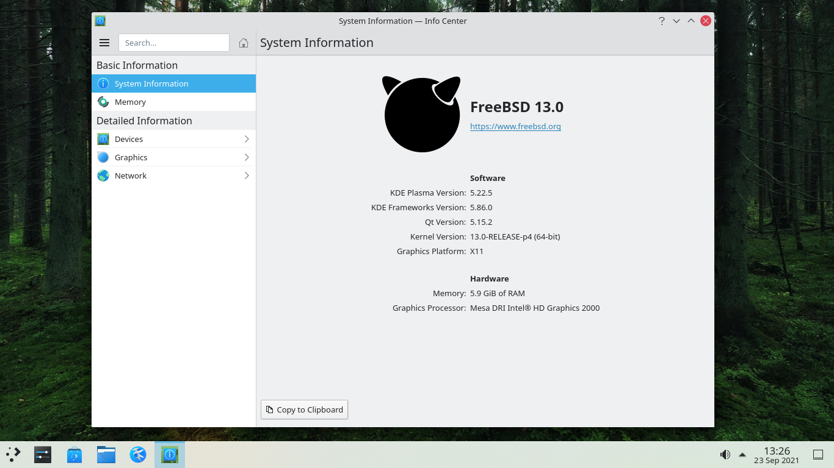Click the Memory row icon
Image resolution: width=834 pixels, height=468 pixels.
coord(103,102)
